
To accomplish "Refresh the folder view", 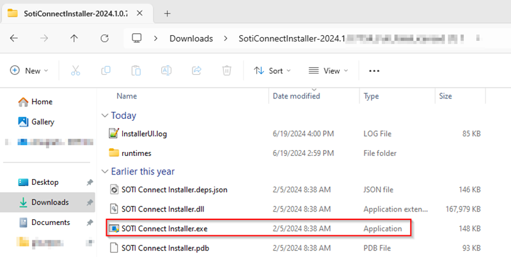I will 104,38.
